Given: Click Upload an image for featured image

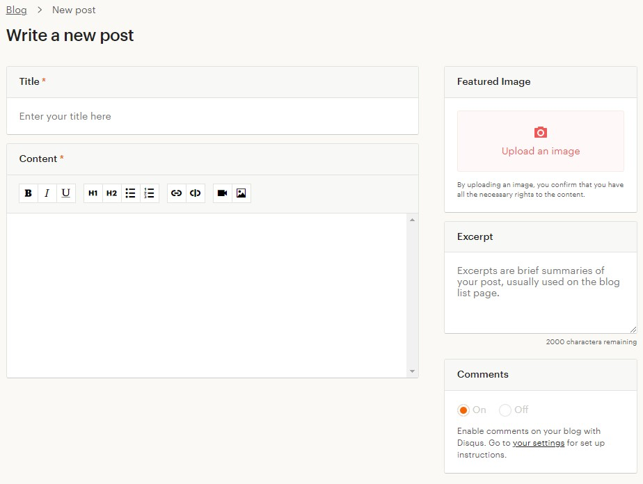Looking at the screenshot, I should (x=541, y=141).
